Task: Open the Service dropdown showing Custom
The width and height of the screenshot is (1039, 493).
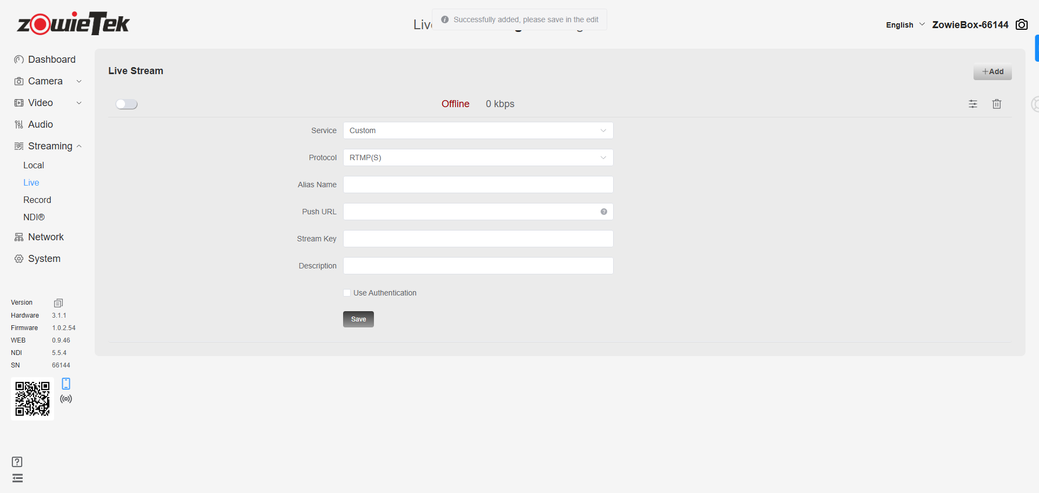Action: (478, 130)
